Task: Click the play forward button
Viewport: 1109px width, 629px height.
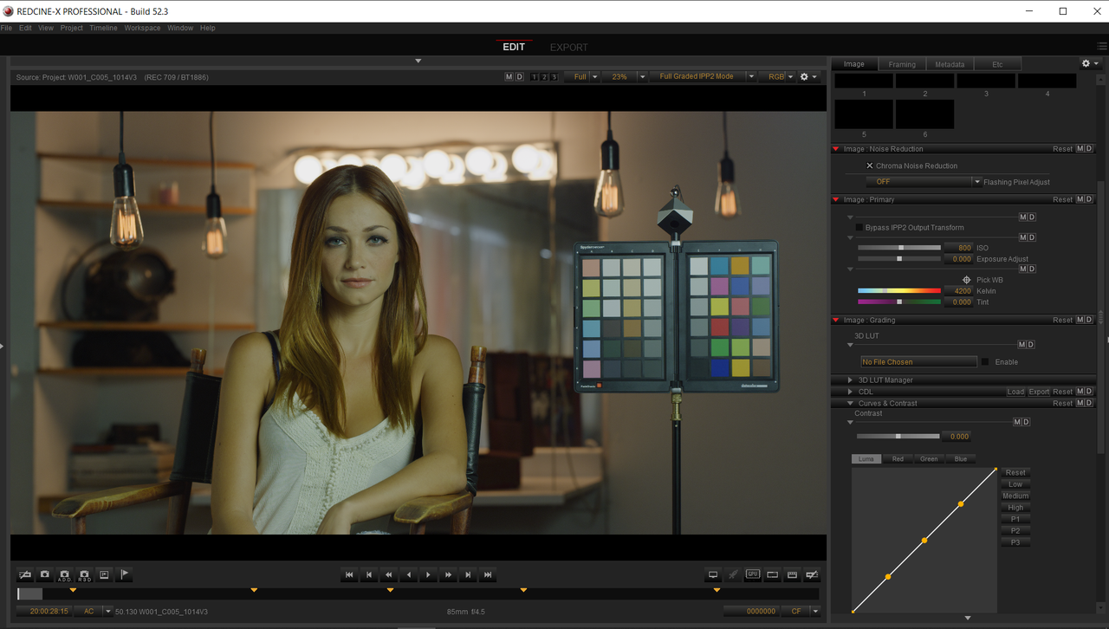Action: point(428,574)
